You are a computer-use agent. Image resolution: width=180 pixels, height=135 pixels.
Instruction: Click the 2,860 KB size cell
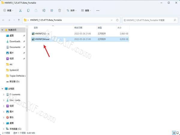[x=124, y=34]
